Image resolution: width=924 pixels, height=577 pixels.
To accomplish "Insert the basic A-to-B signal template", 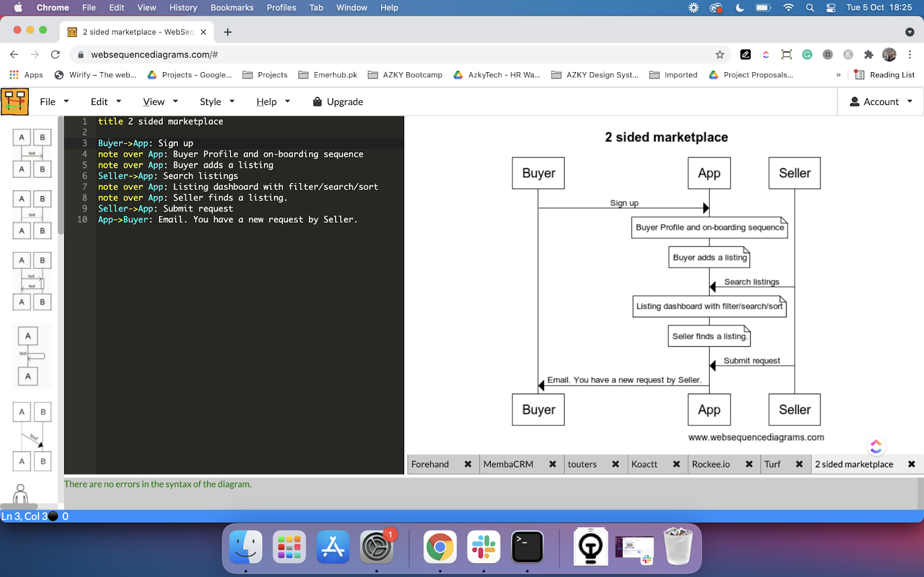I will click(32, 153).
